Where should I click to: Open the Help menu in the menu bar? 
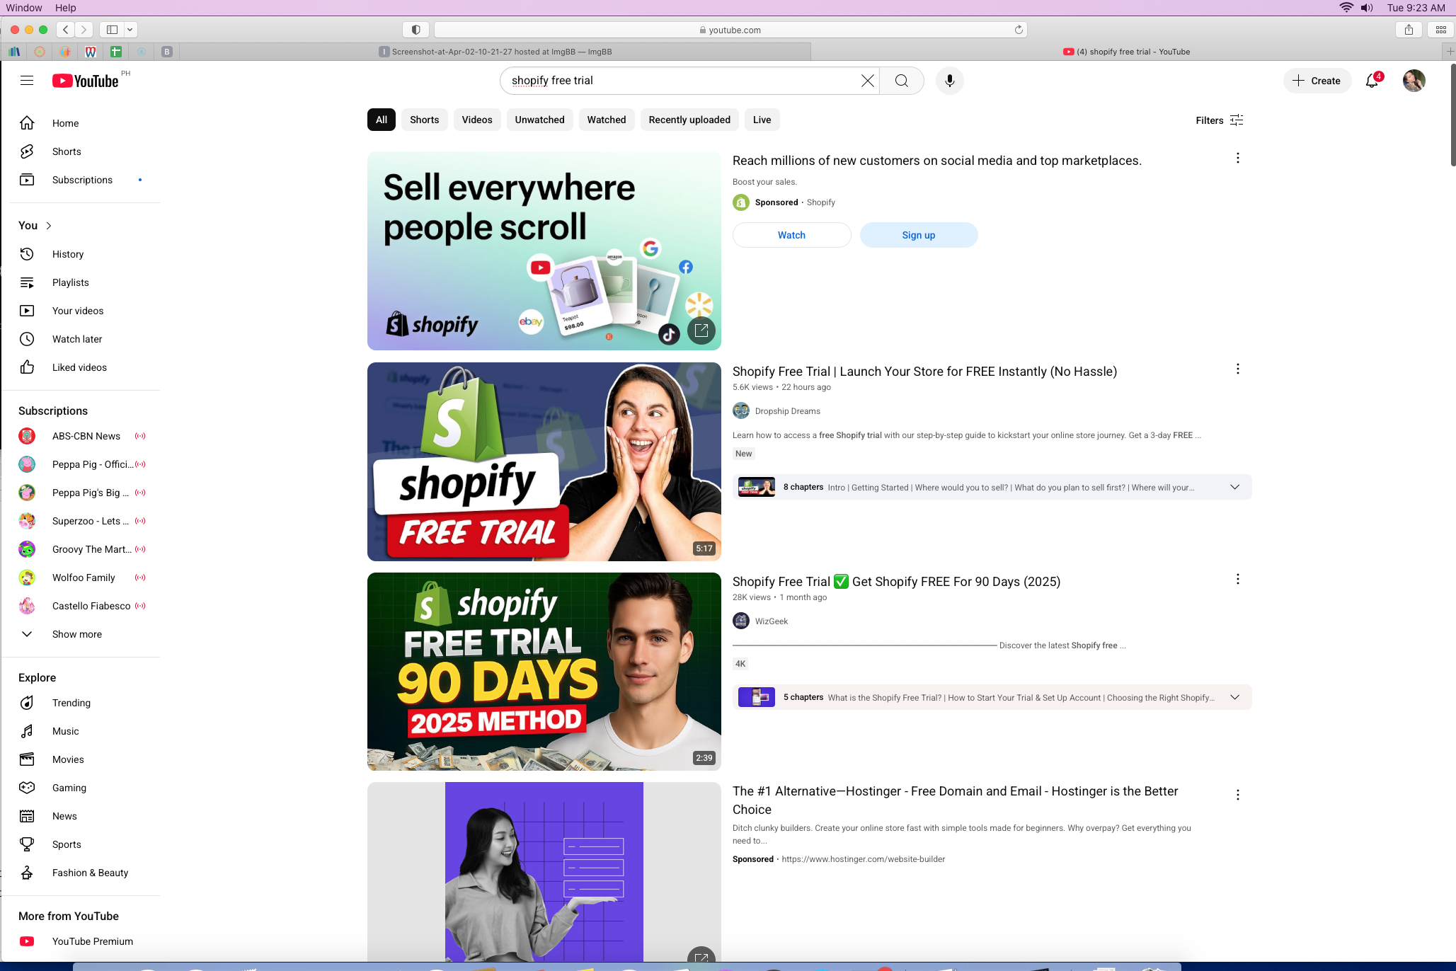66,8
